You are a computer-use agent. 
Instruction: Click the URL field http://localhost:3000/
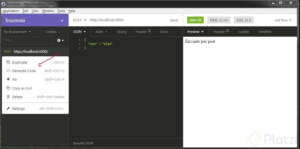107,20
